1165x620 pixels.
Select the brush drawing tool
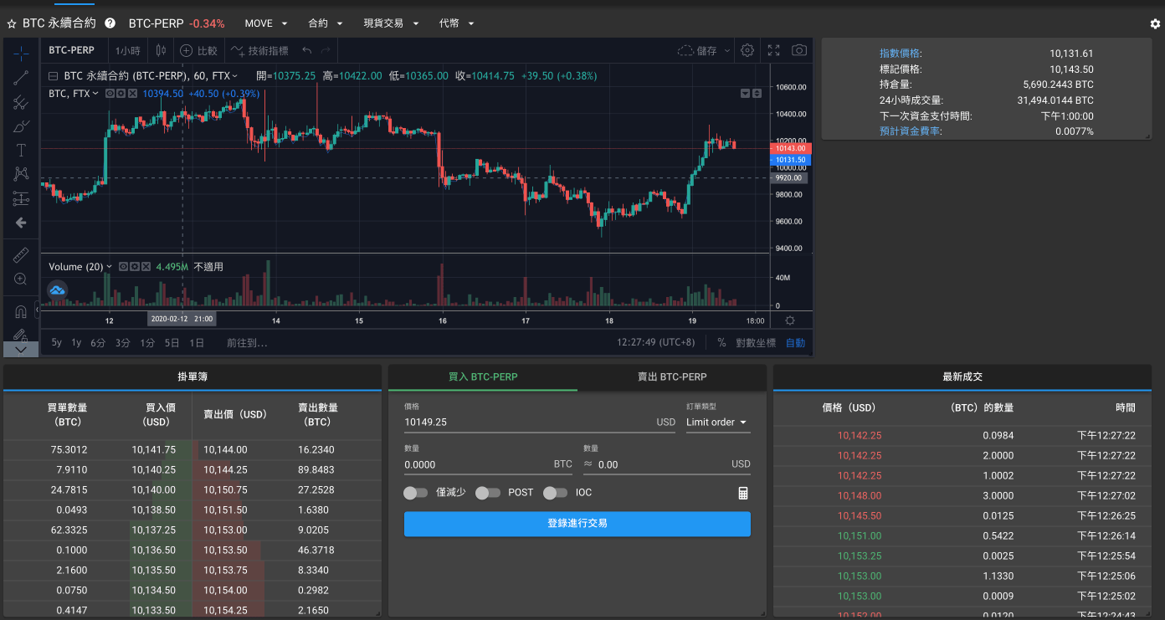coord(21,126)
